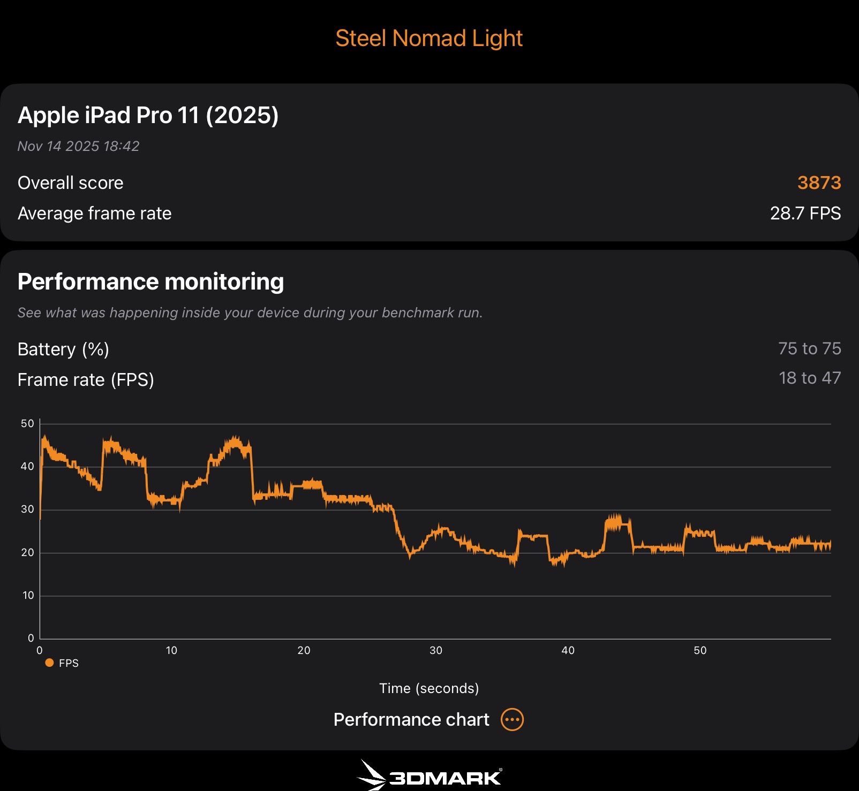Click the date Nov 14 2025 18:42
The width and height of the screenshot is (859, 791).
(x=78, y=146)
